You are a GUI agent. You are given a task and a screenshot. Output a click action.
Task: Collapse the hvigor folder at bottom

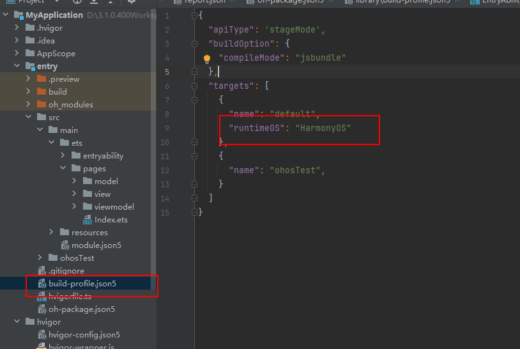click(17, 322)
